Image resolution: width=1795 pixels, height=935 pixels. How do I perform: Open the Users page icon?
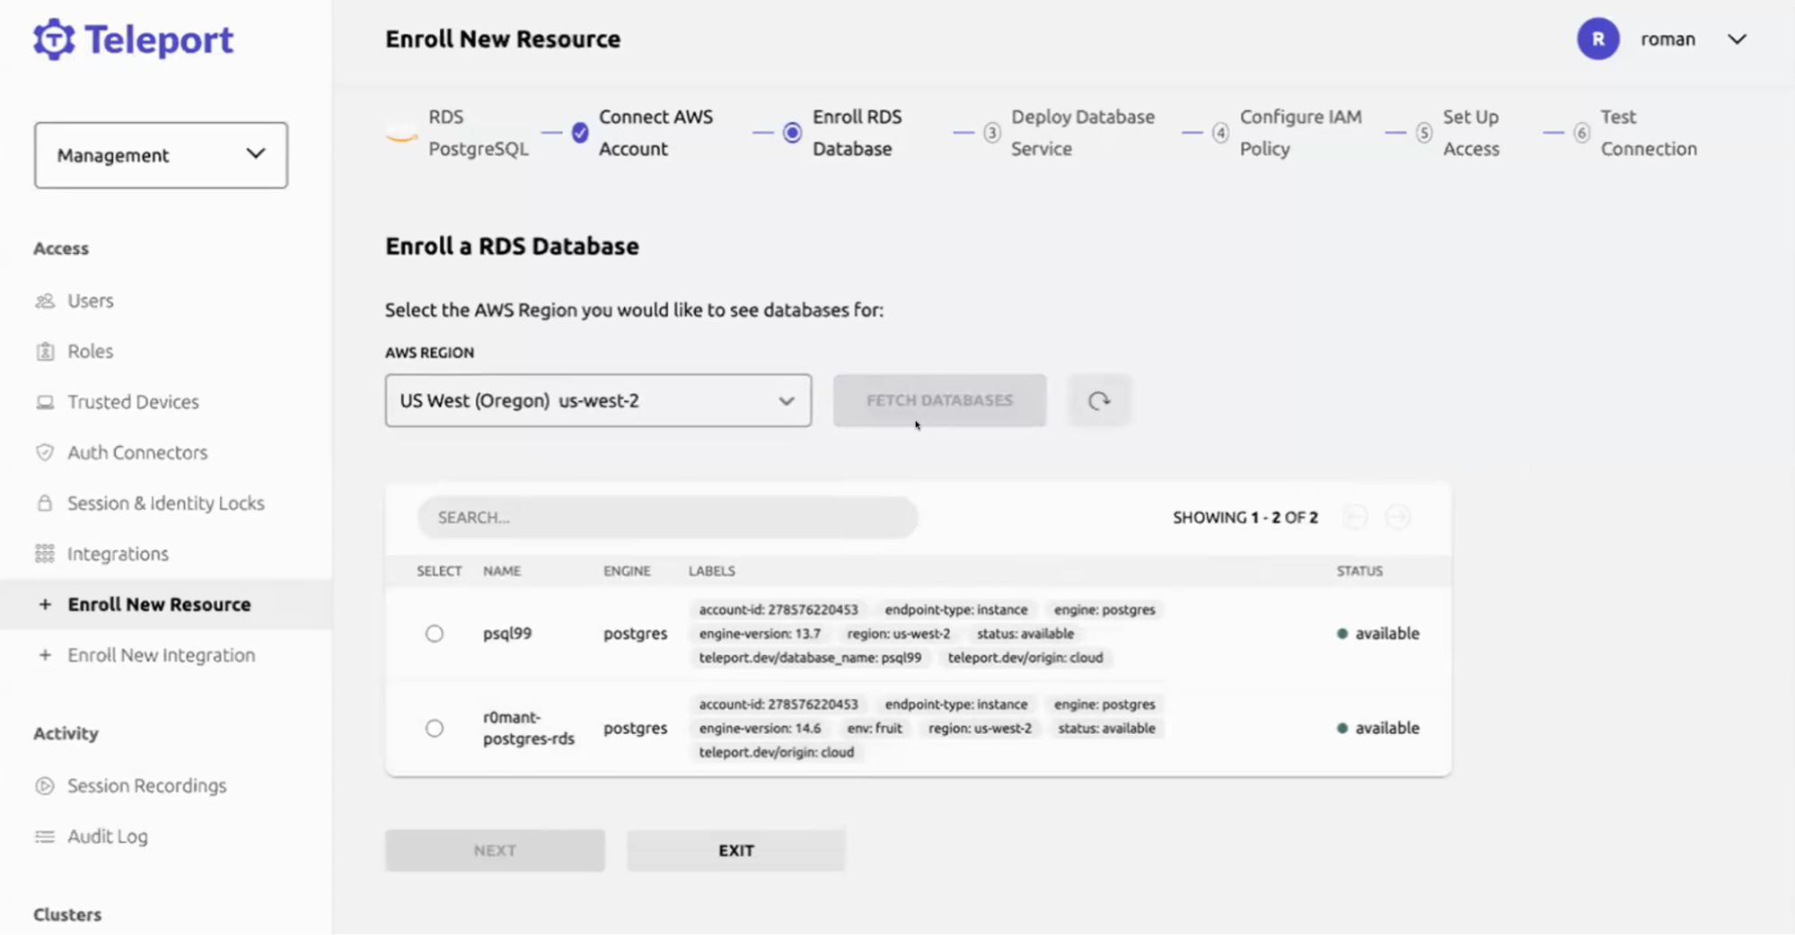pos(45,301)
